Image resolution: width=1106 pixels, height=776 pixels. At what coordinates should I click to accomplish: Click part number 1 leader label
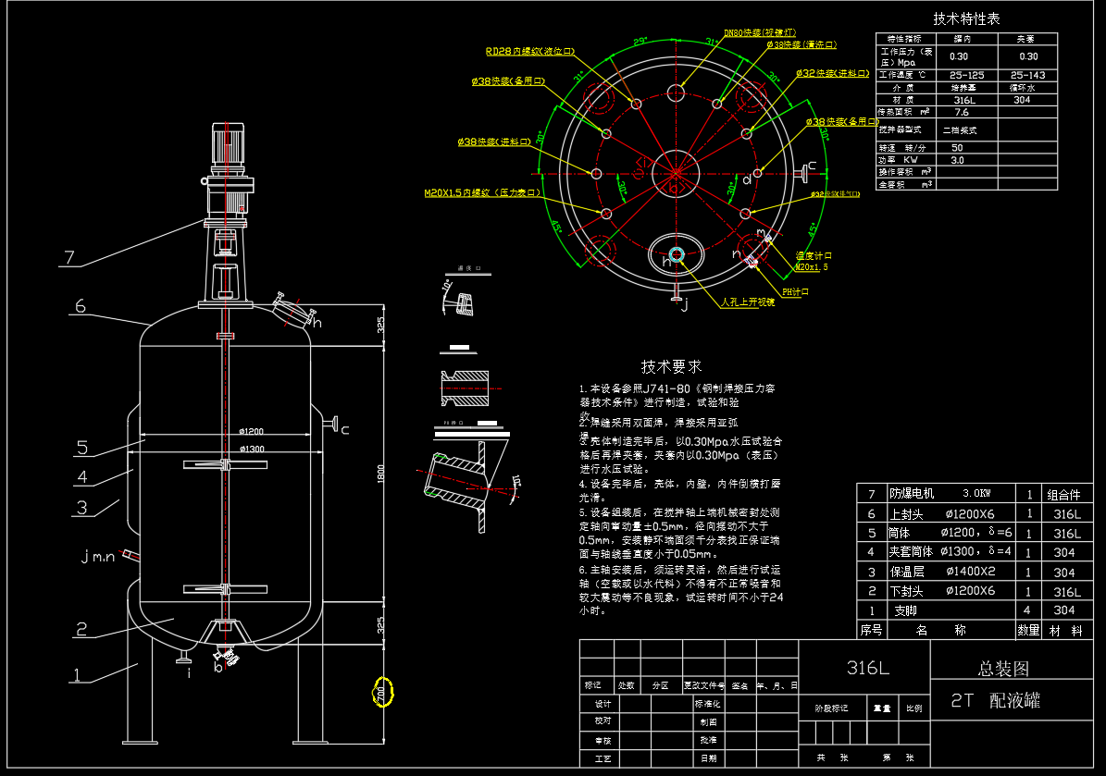pyautogui.click(x=79, y=675)
